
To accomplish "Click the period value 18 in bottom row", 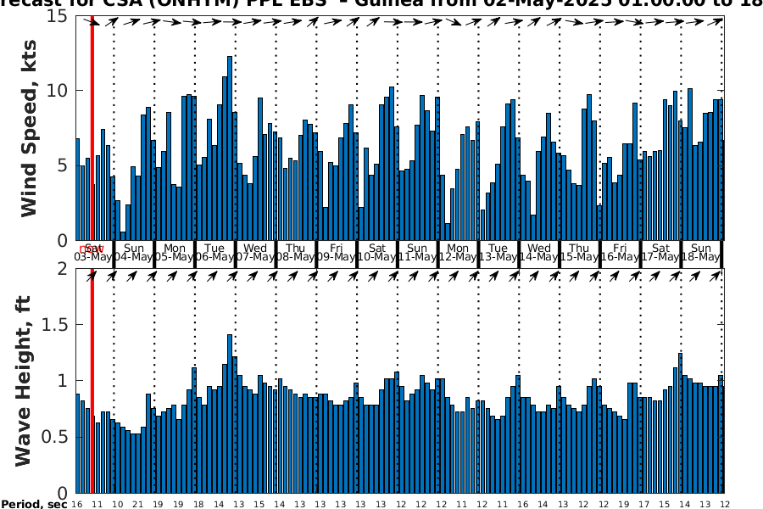I will (198, 505).
